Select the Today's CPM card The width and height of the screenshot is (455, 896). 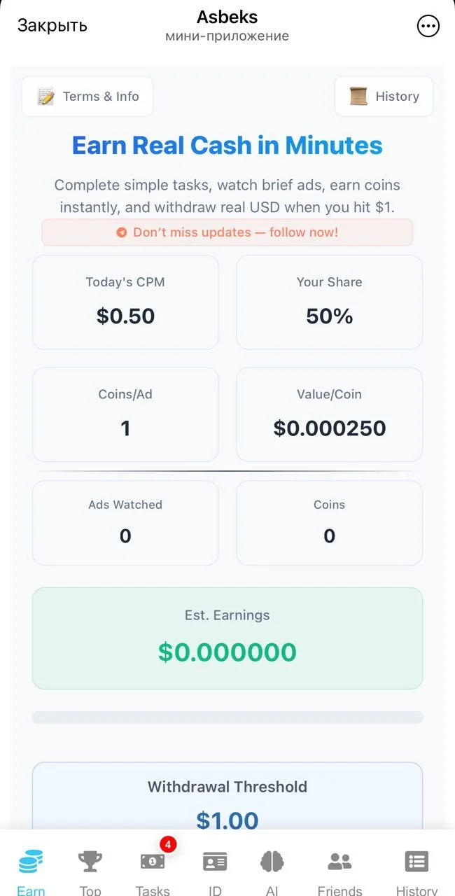[125, 302]
